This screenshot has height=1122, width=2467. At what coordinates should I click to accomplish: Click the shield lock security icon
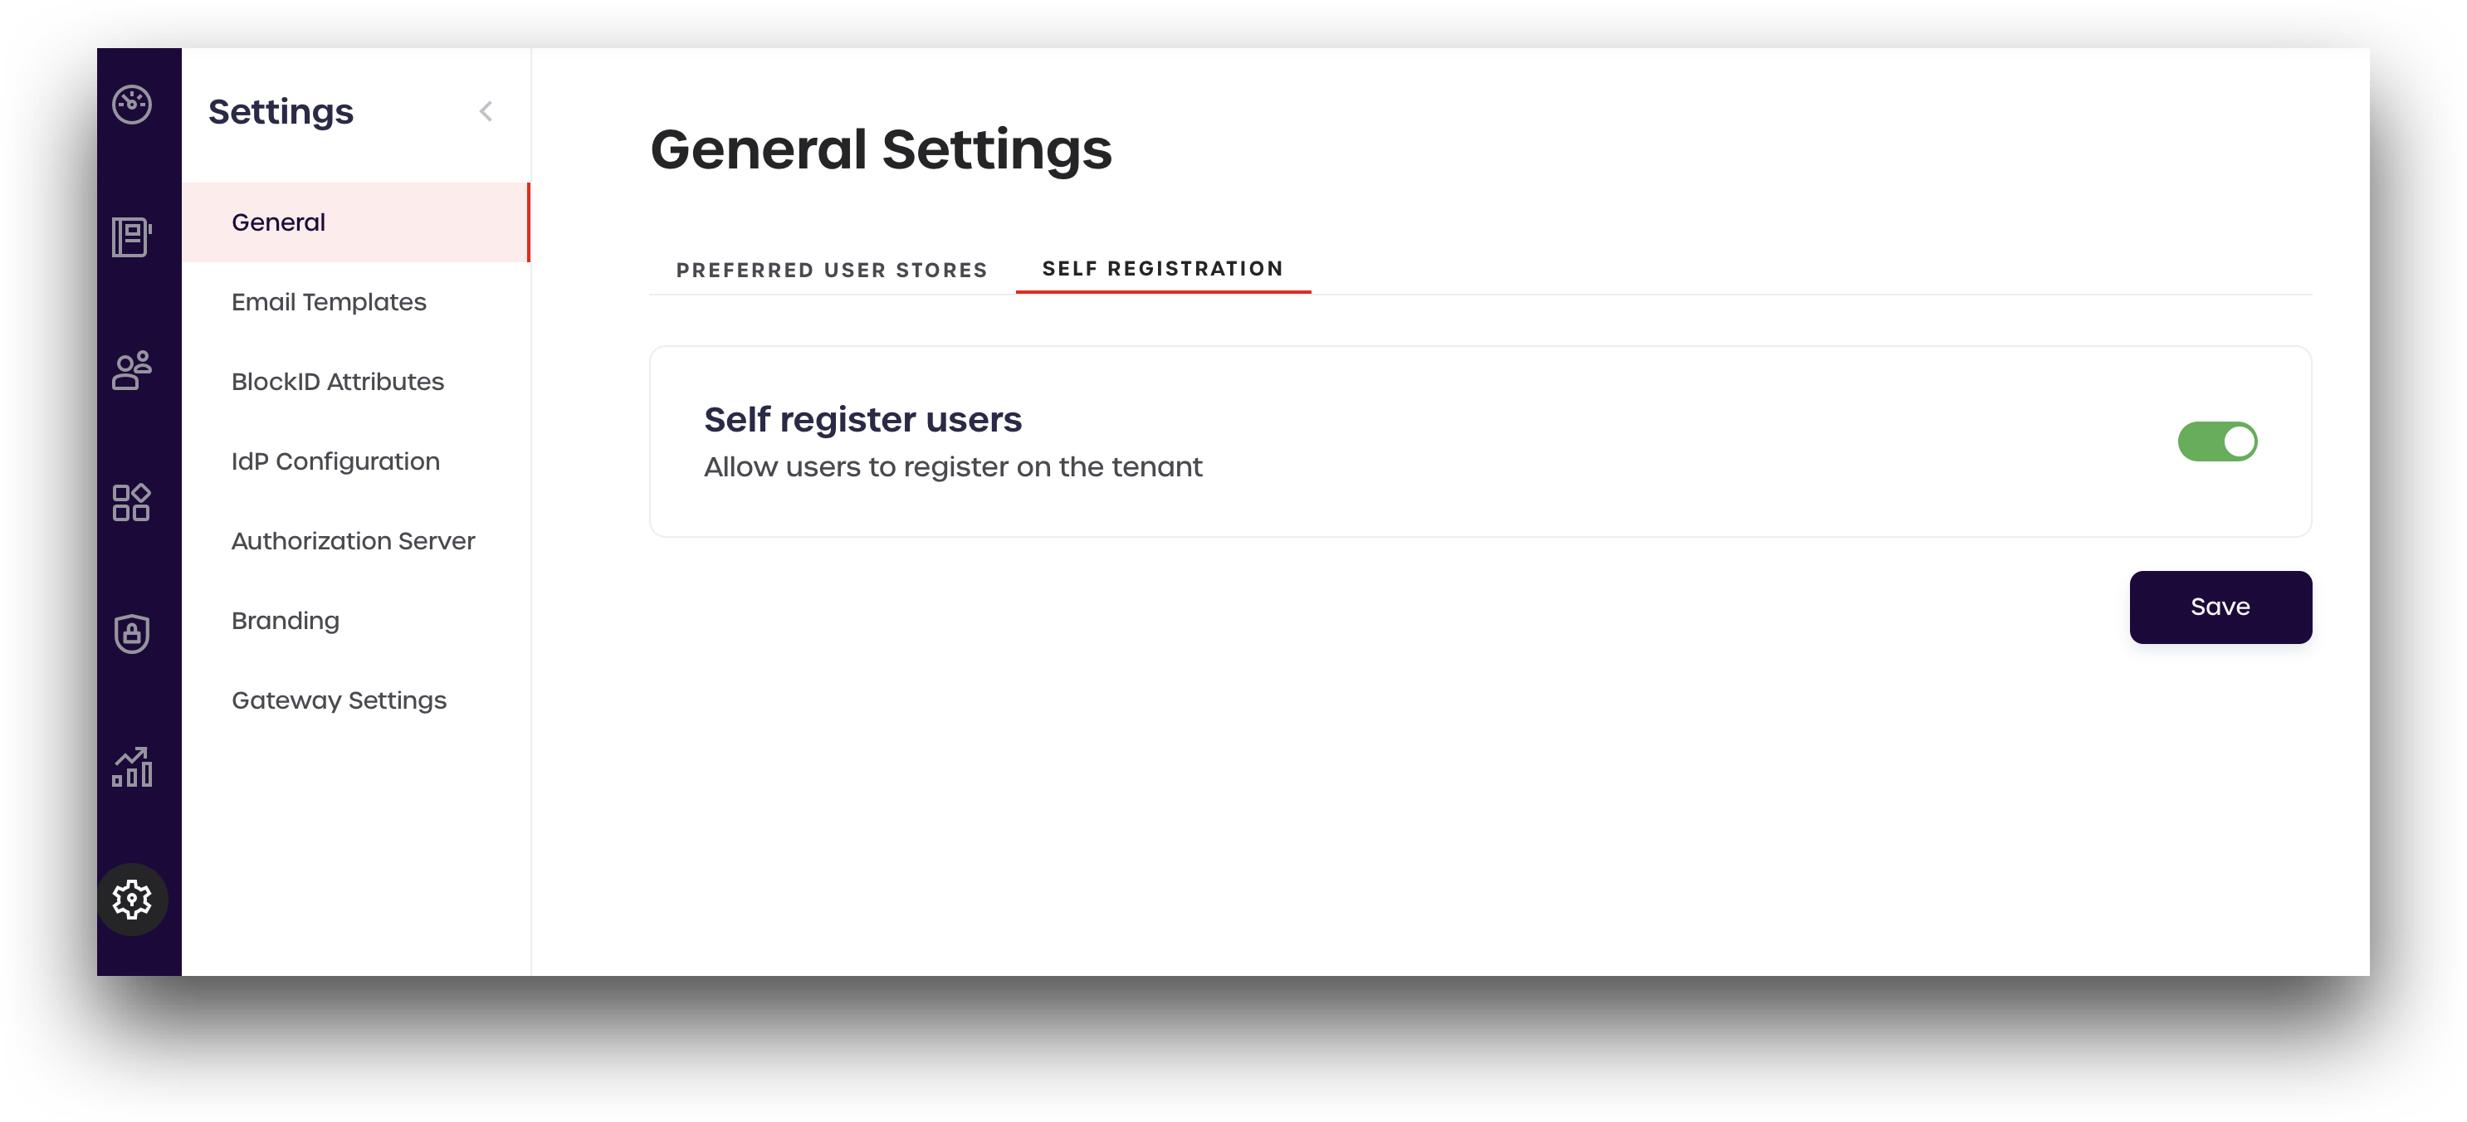click(131, 634)
